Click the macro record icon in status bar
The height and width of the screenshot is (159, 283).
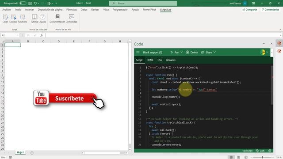point(10,157)
